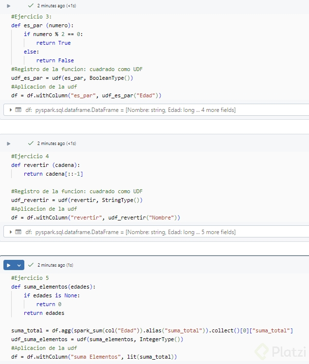
Task: Run the Ejercicio 4 cell
Action: (9, 144)
